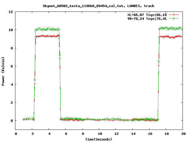Click x-axis tick label 16

pos(150,134)
